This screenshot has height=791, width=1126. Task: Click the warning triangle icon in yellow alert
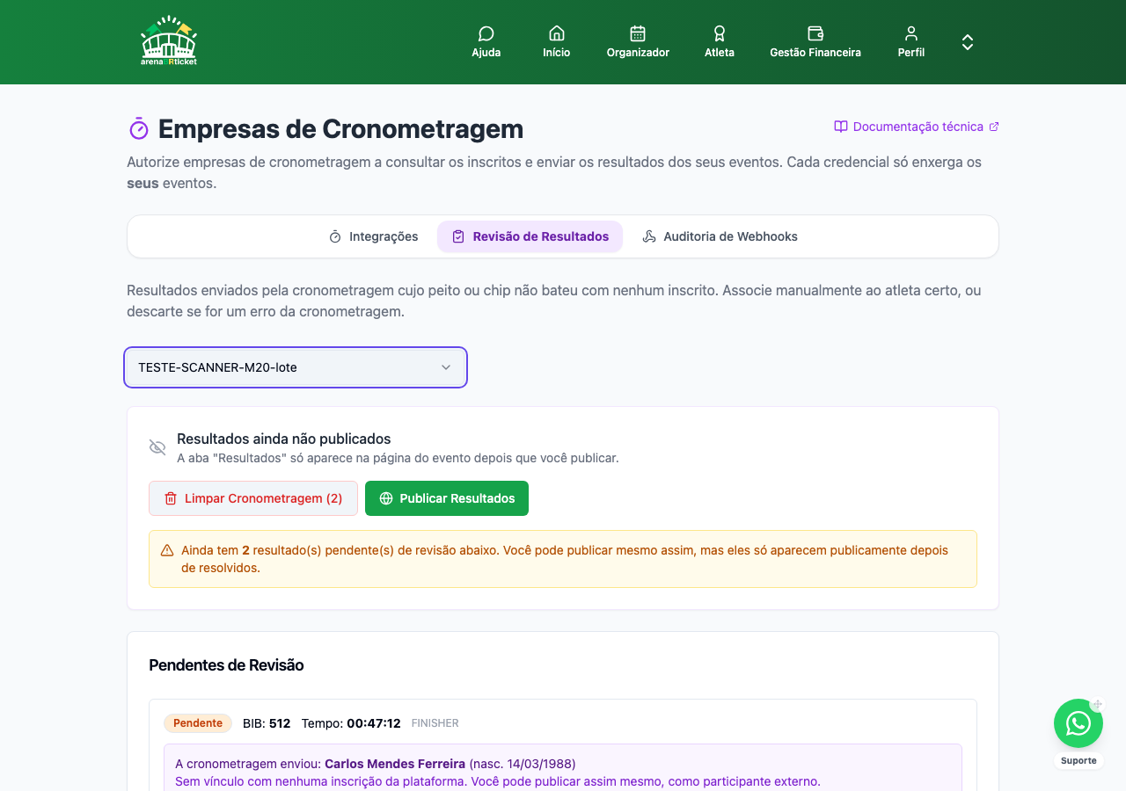(167, 550)
